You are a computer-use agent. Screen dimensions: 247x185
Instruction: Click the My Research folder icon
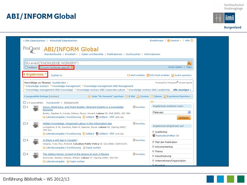90,96
